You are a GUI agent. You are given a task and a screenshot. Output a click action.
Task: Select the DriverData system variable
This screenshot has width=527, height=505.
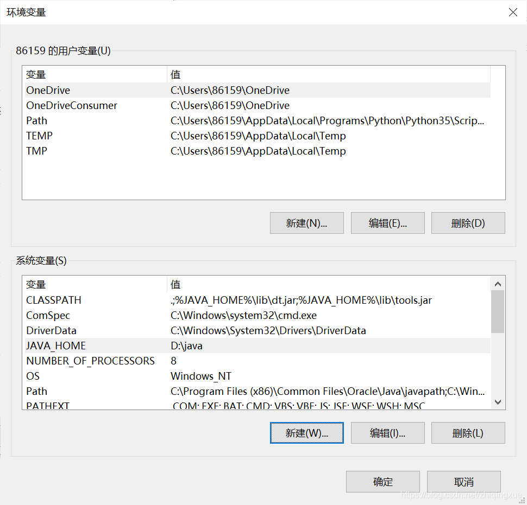(258, 330)
